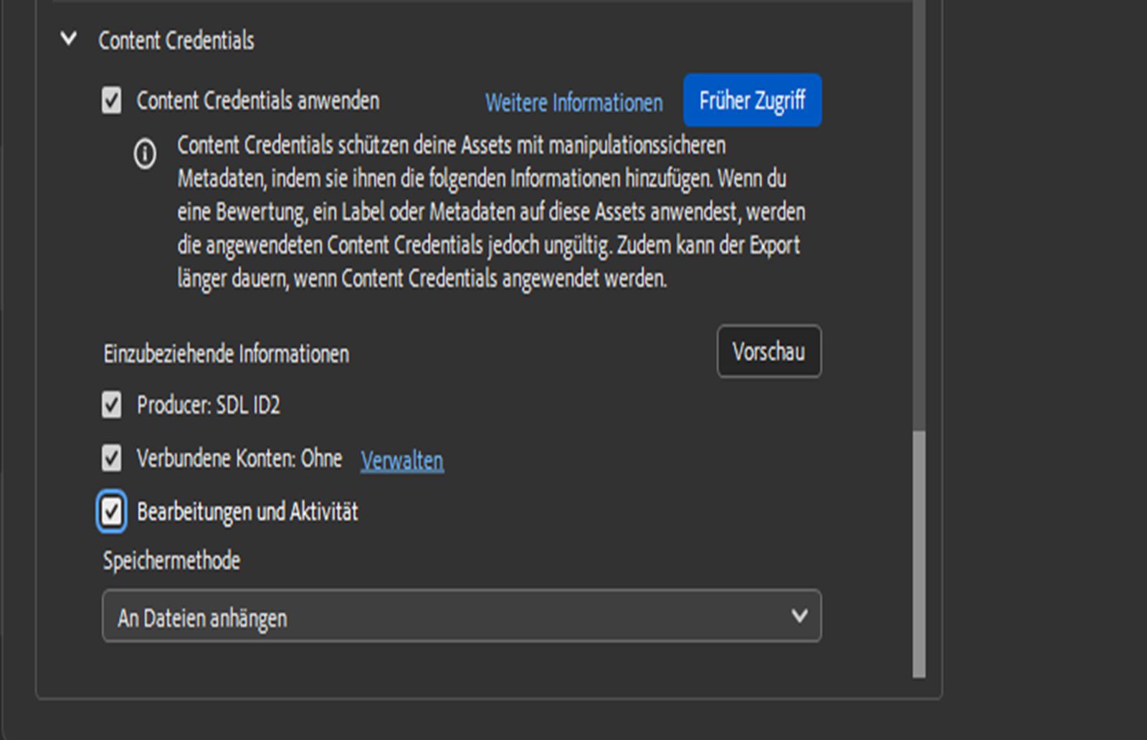Click the Content Credentials section title

click(x=176, y=40)
